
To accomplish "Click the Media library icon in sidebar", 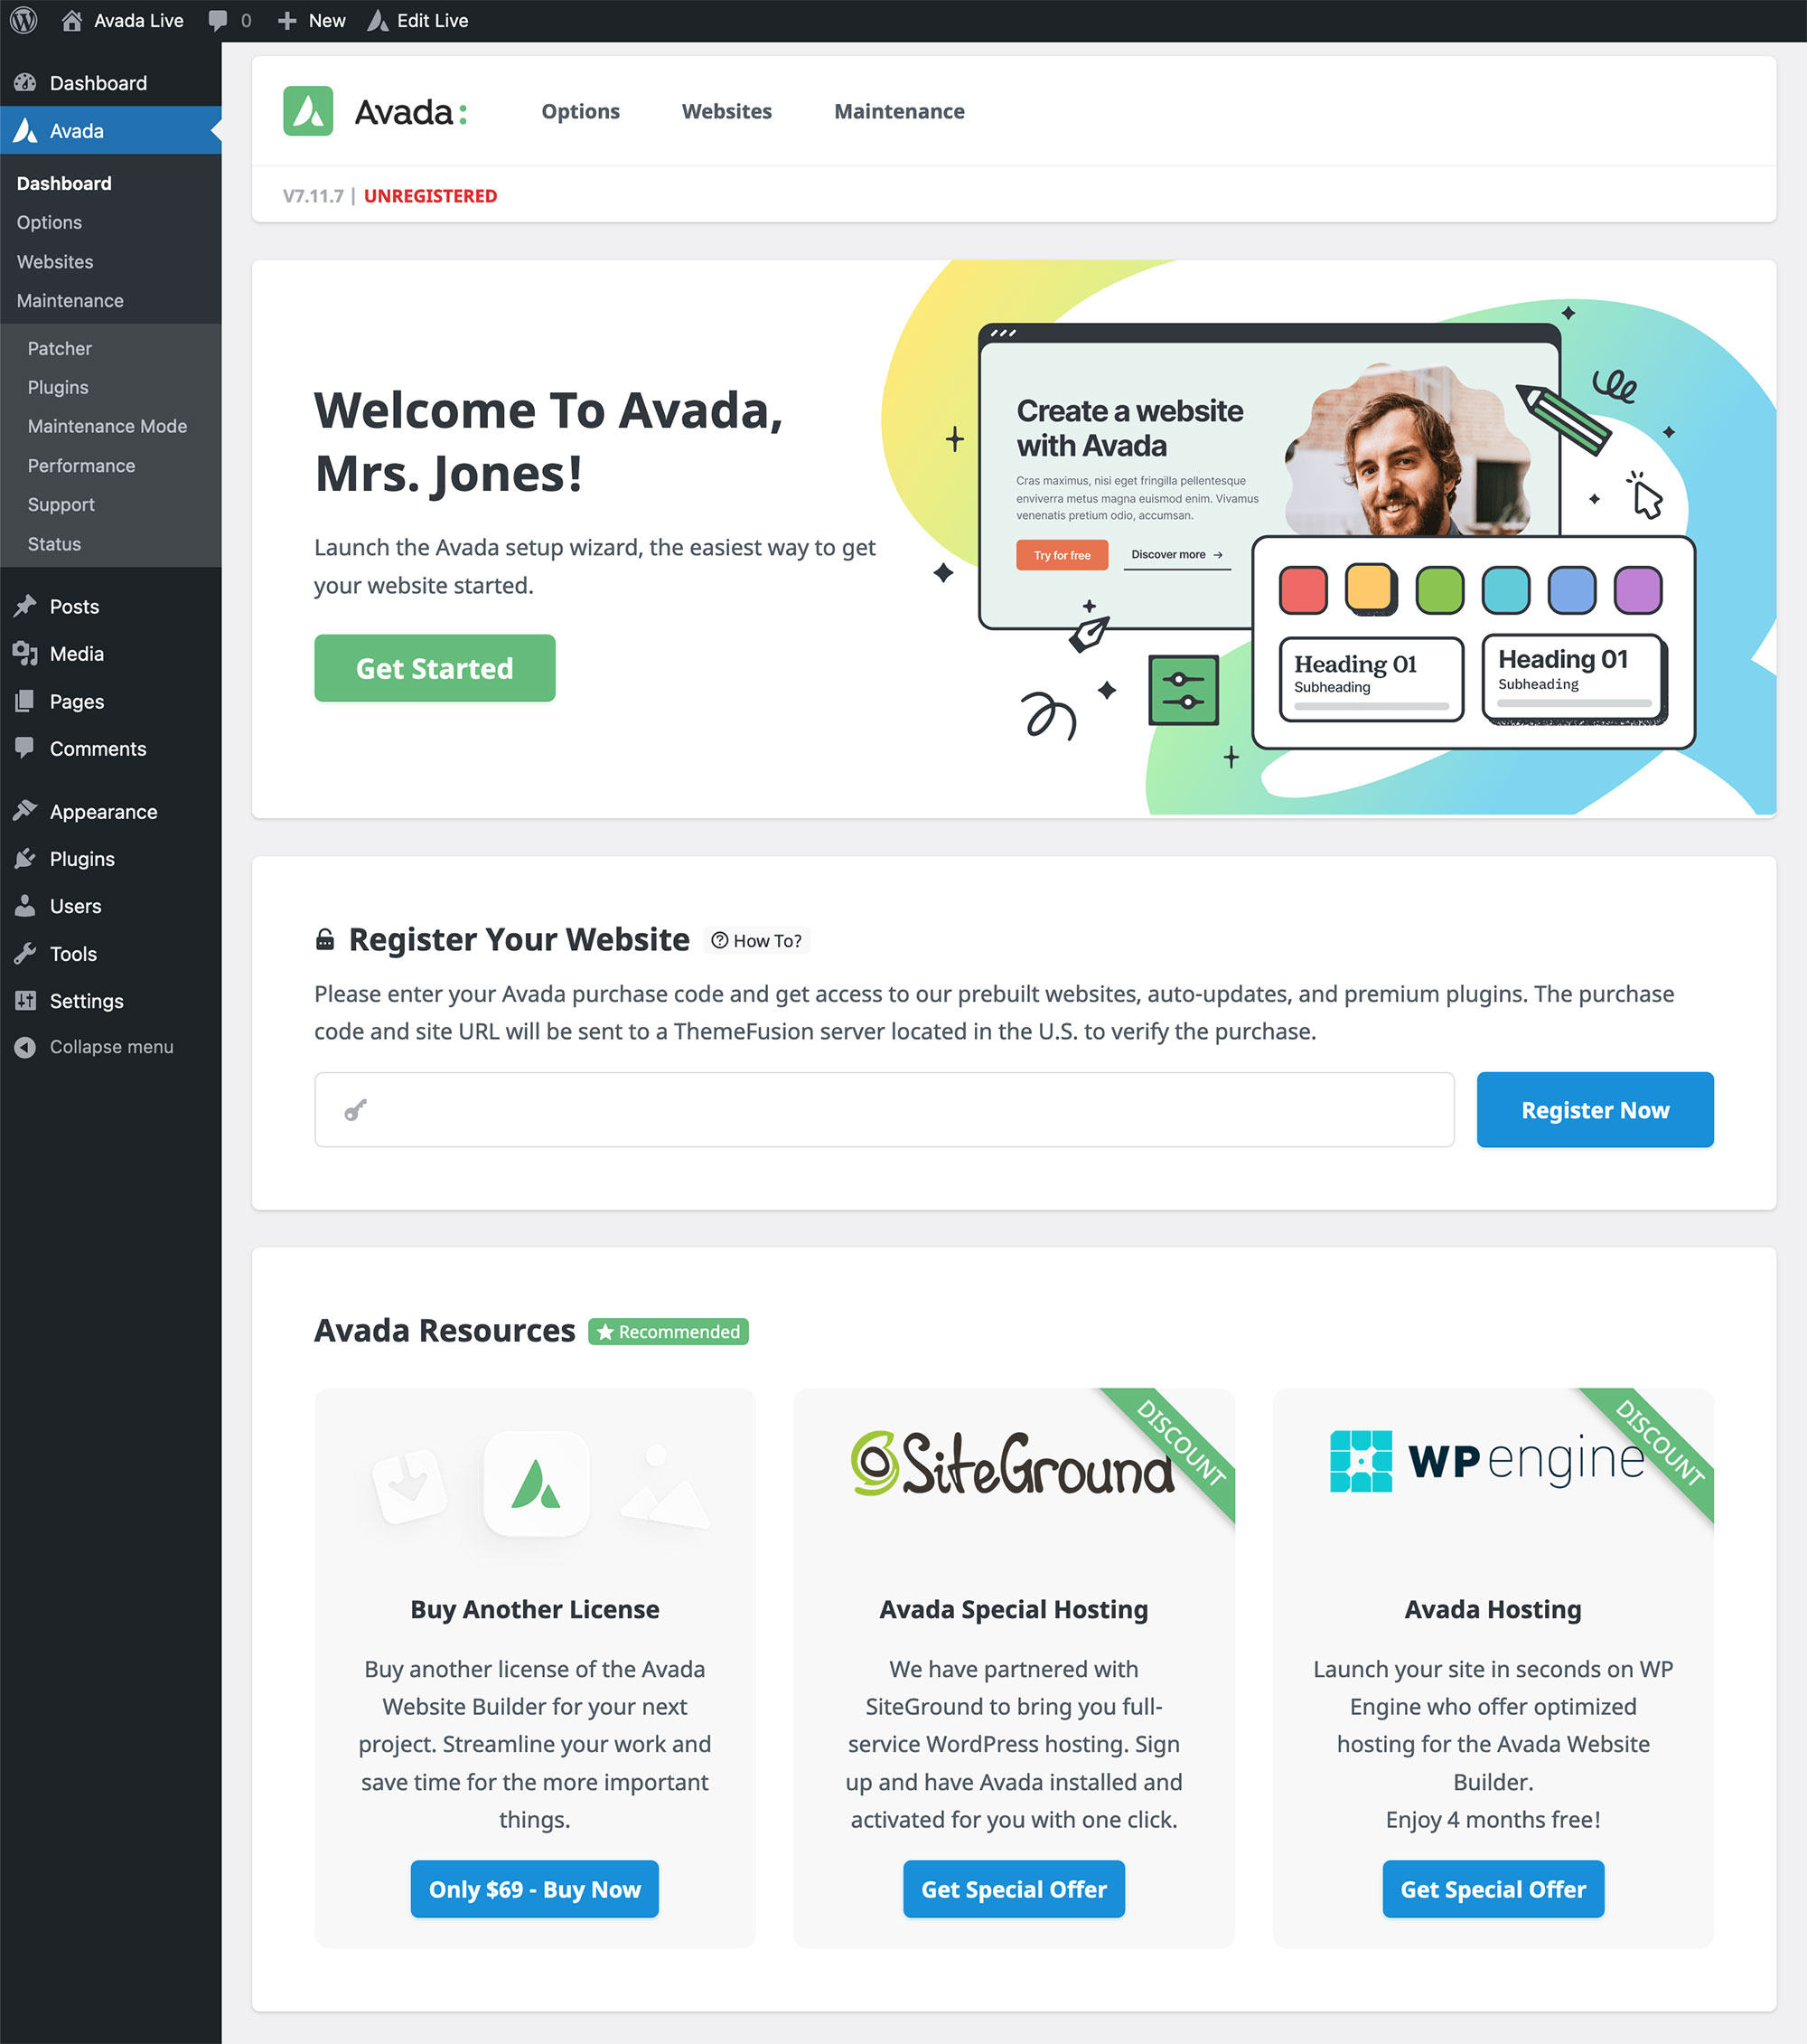I will point(24,653).
